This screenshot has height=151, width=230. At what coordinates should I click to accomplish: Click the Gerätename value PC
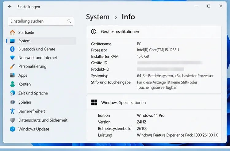(139, 44)
